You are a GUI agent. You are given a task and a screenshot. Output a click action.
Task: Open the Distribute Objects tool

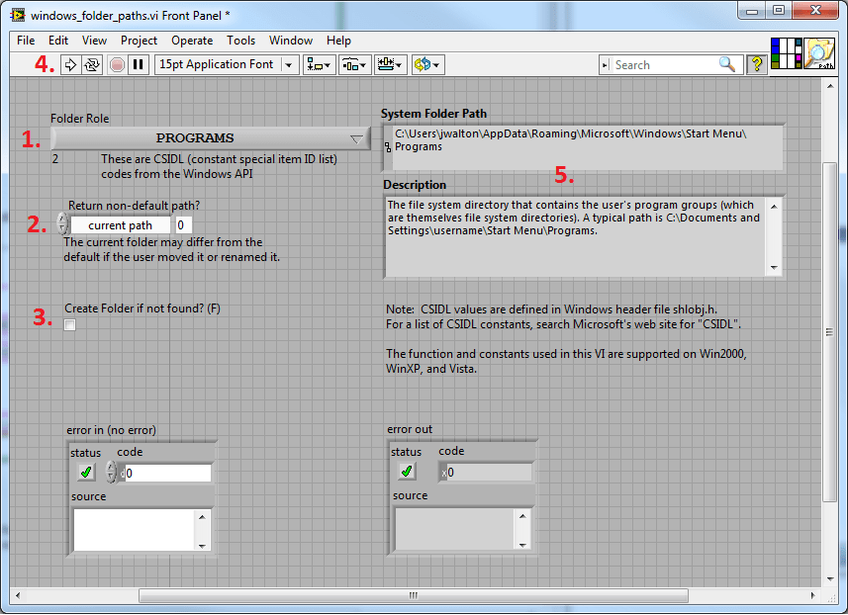click(355, 65)
